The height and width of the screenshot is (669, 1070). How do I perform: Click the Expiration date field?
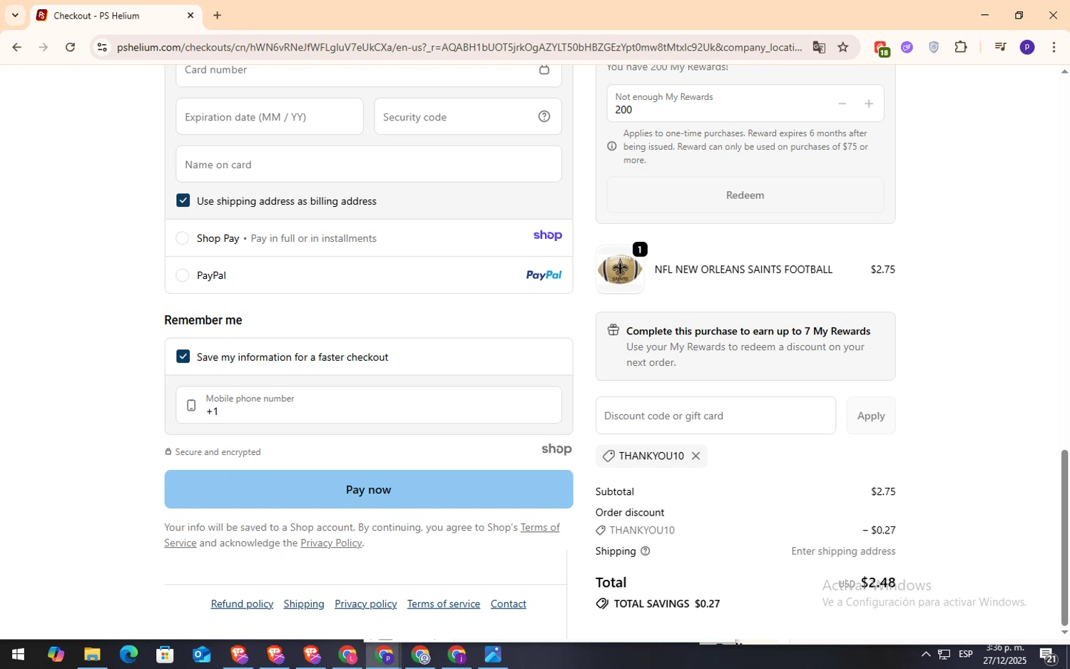(x=270, y=116)
